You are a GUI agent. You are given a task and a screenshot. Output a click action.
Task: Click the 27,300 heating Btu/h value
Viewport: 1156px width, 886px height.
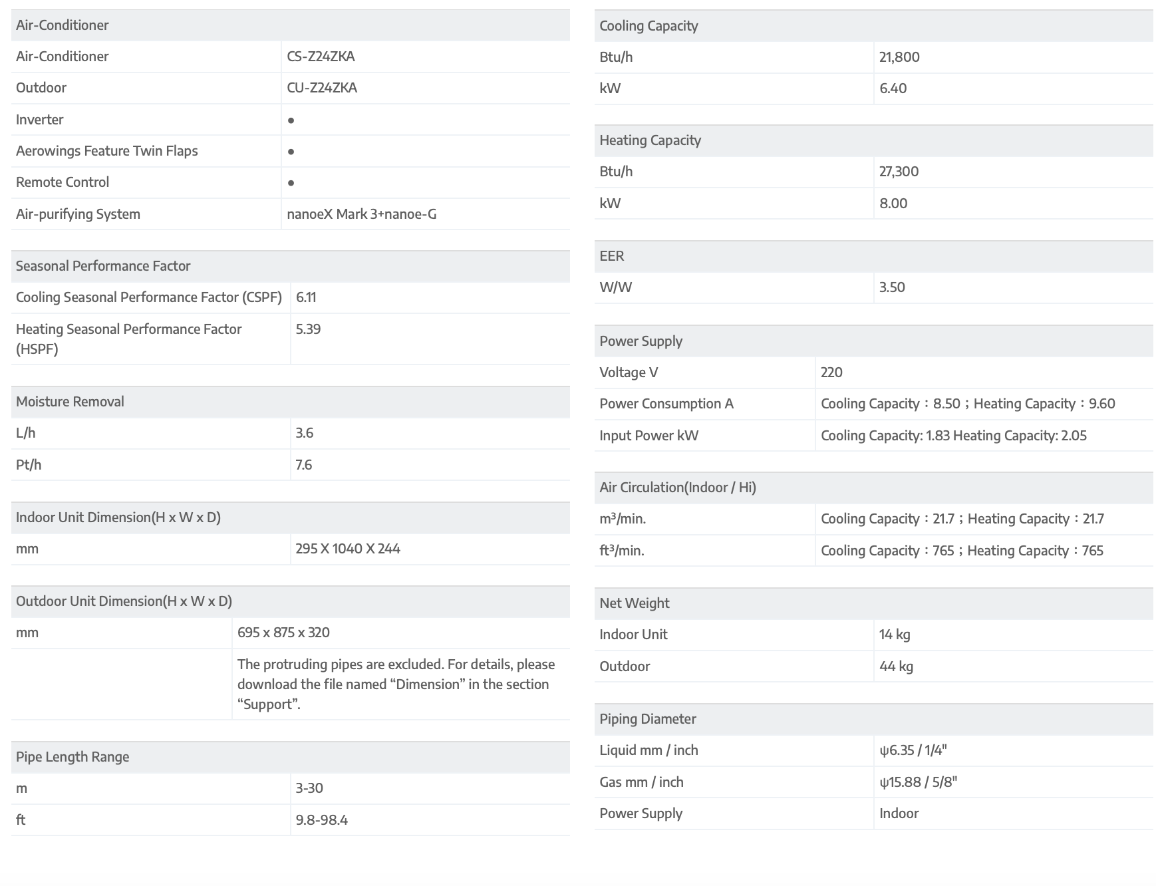(x=899, y=172)
